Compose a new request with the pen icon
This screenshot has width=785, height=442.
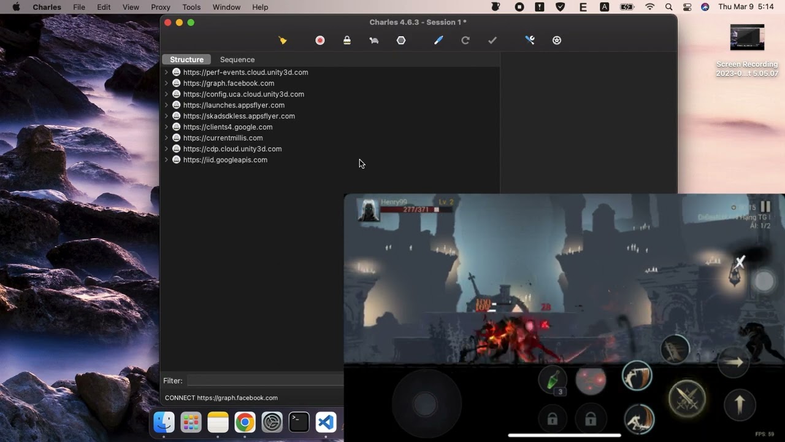[x=438, y=41]
